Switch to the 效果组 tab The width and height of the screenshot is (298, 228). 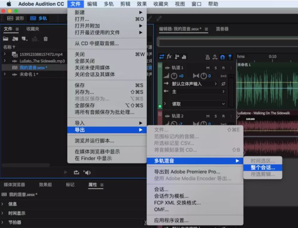coord(45,185)
